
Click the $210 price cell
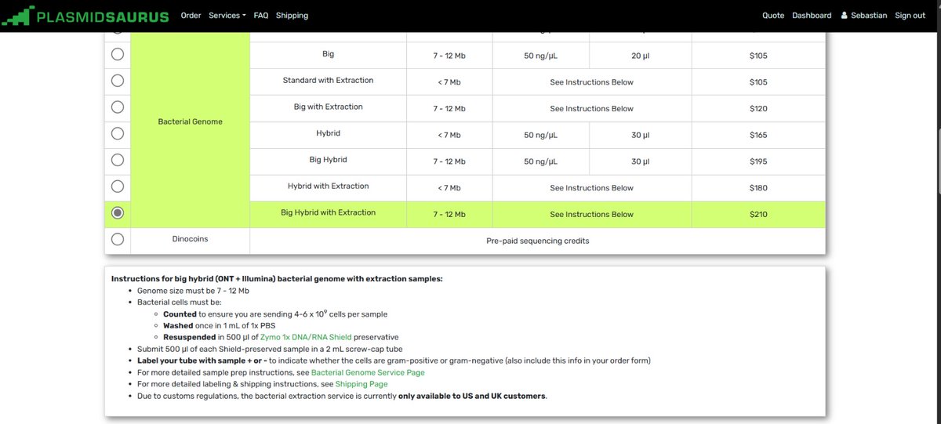758,214
